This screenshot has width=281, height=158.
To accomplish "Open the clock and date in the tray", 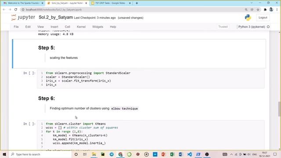I will point(264,154).
